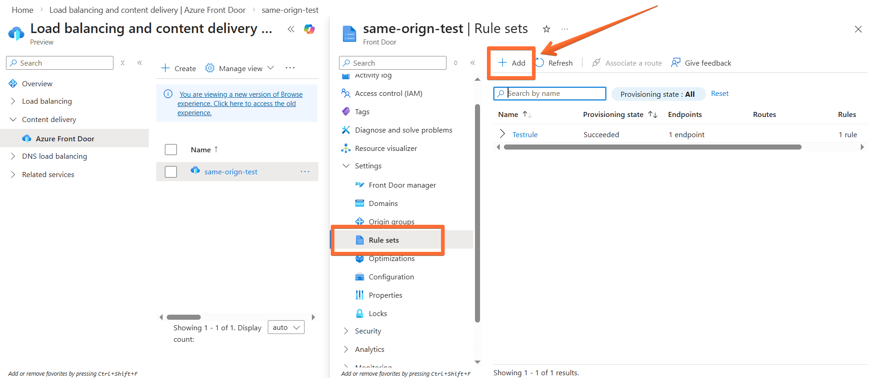
Task: Collapse the left blade with double chevron
Action: click(291, 29)
